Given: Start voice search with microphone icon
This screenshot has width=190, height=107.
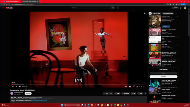Looking at the screenshot, I should tap(118, 8).
